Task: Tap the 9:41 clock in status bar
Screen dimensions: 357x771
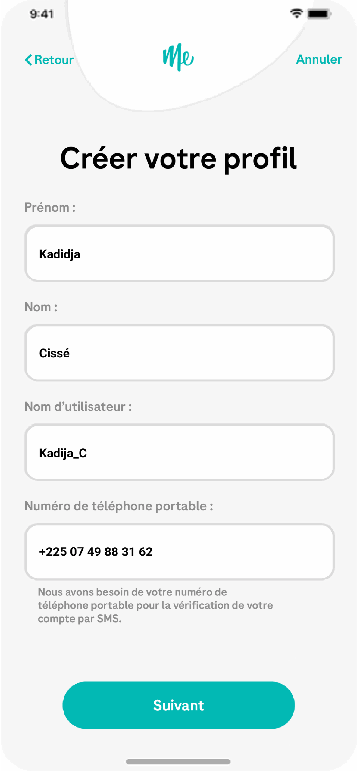Action: click(42, 14)
